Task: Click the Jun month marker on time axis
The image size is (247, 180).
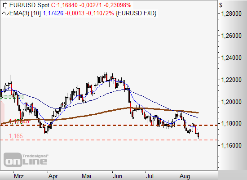Action: 117,176
